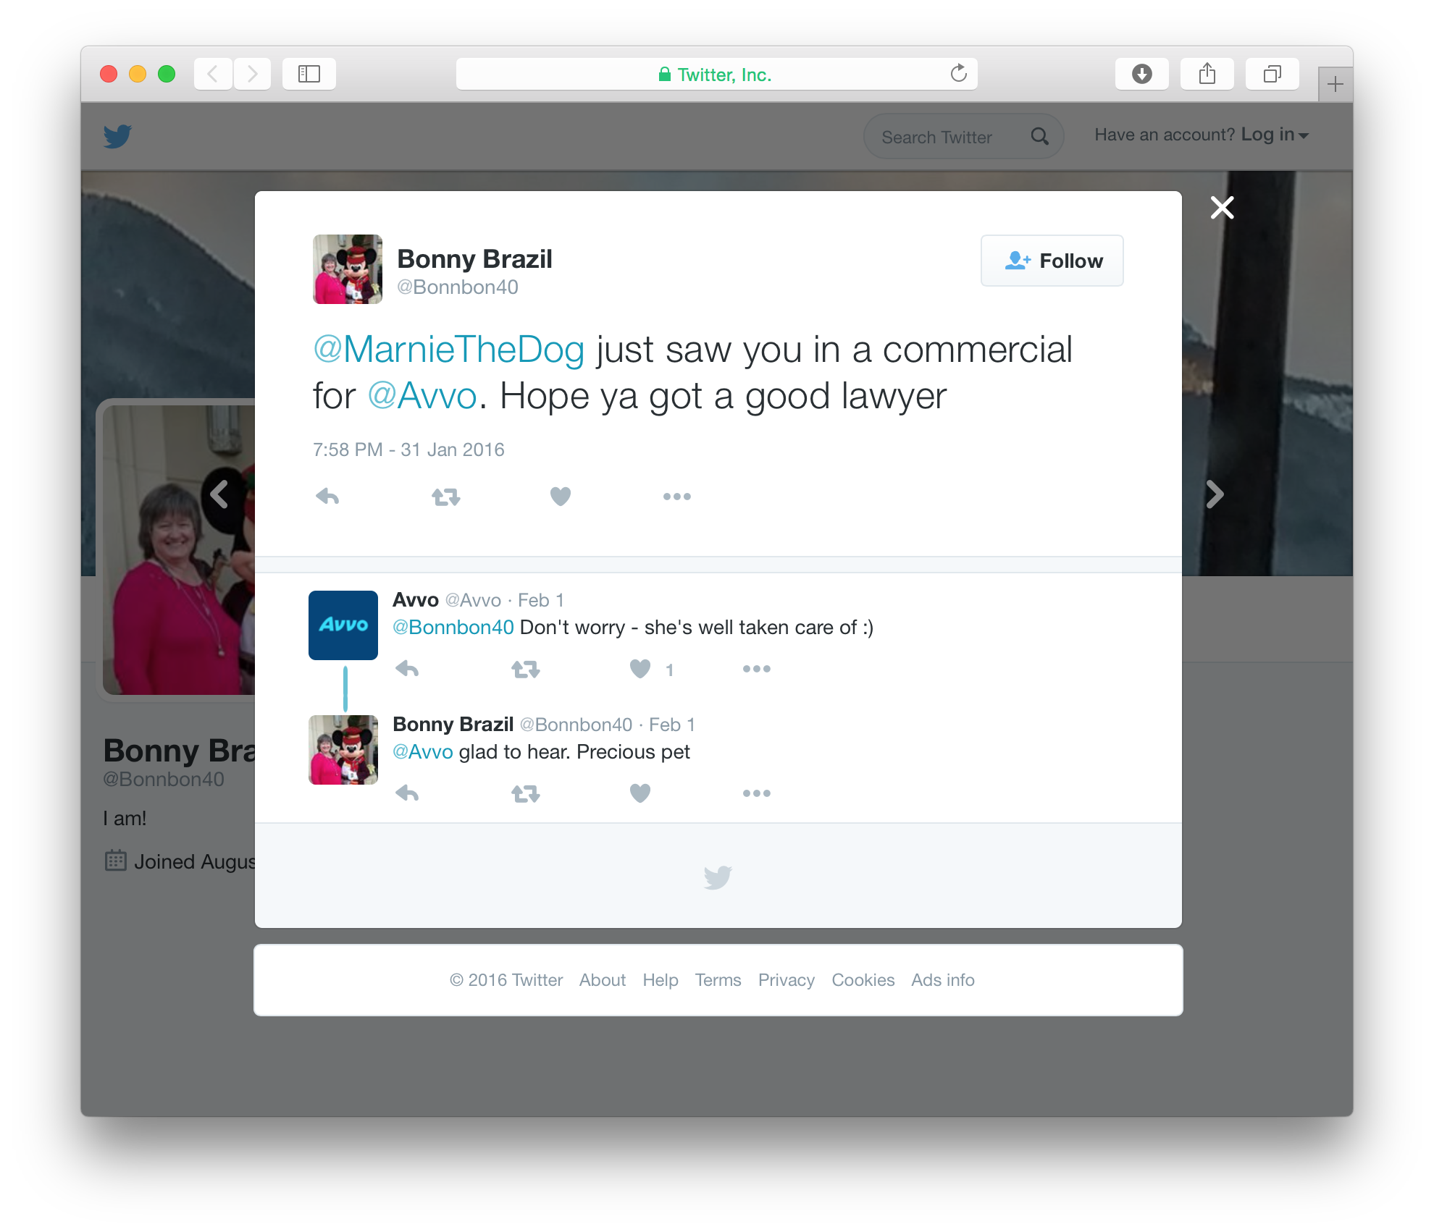Viewport: 1434px width, 1232px height.
Task: Retweet the main @MarnieTheDog tweet
Action: [445, 497]
